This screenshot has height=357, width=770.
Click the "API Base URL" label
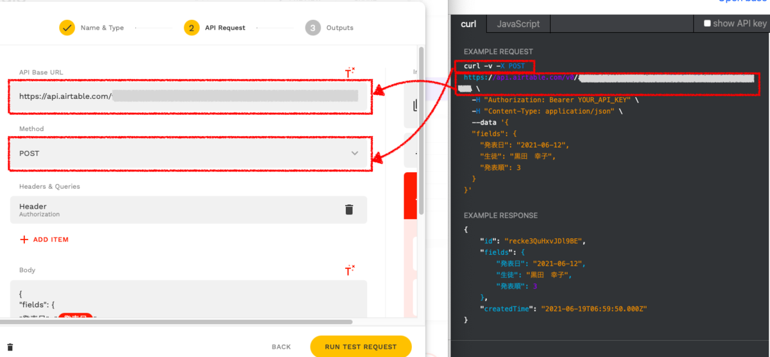pyautogui.click(x=41, y=73)
